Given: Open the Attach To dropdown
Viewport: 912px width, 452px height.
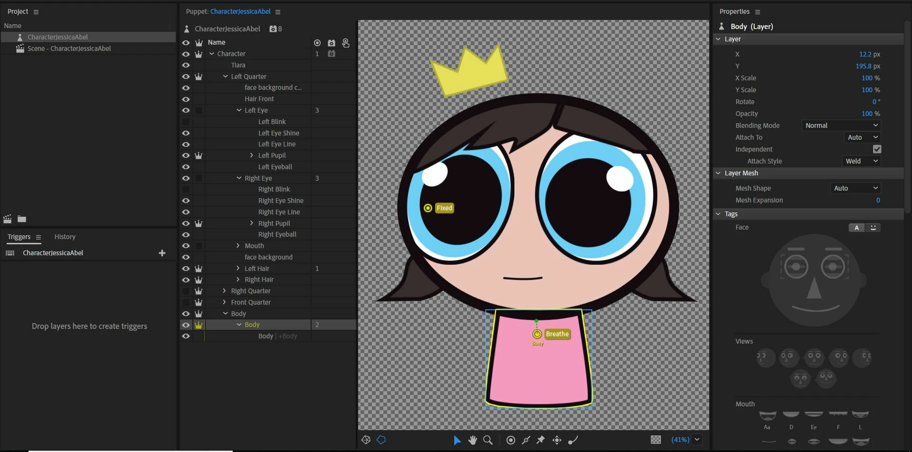Looking at the screenshot, I should (863, 137).
